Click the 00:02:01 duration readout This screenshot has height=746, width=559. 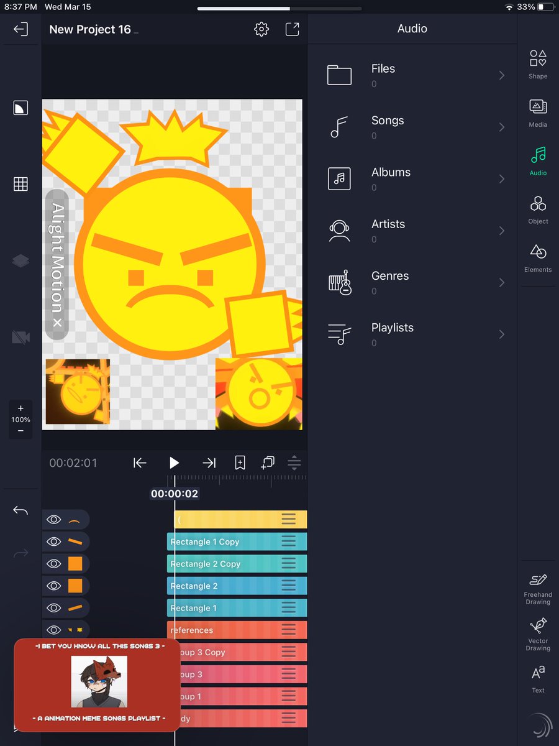(x=73, y=463)
